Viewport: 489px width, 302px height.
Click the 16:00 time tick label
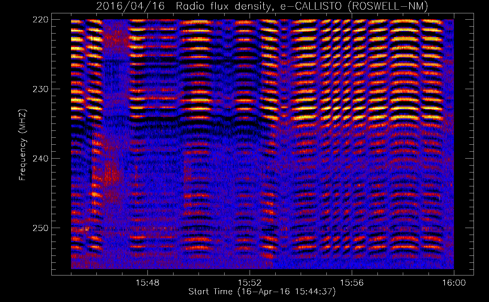(454, 283)
